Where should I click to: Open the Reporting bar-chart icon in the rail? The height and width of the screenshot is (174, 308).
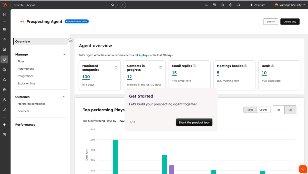tap(4, 110)
